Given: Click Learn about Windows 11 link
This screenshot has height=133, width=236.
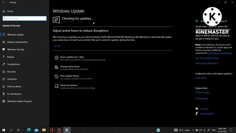Looking at the screenshot, I should point(207,63).
